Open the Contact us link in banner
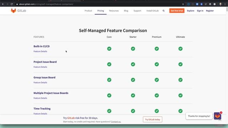 [x=116, y=122]
